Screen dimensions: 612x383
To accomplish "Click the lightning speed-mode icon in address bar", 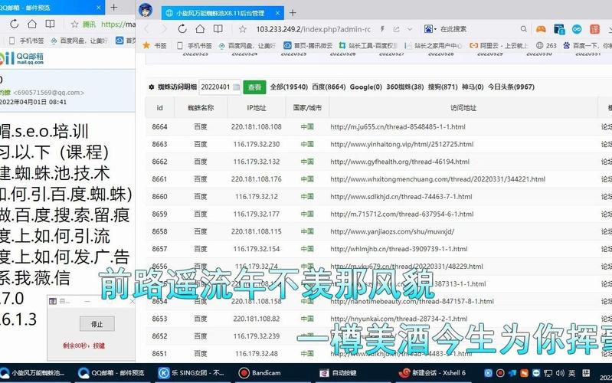I will 382,29.
